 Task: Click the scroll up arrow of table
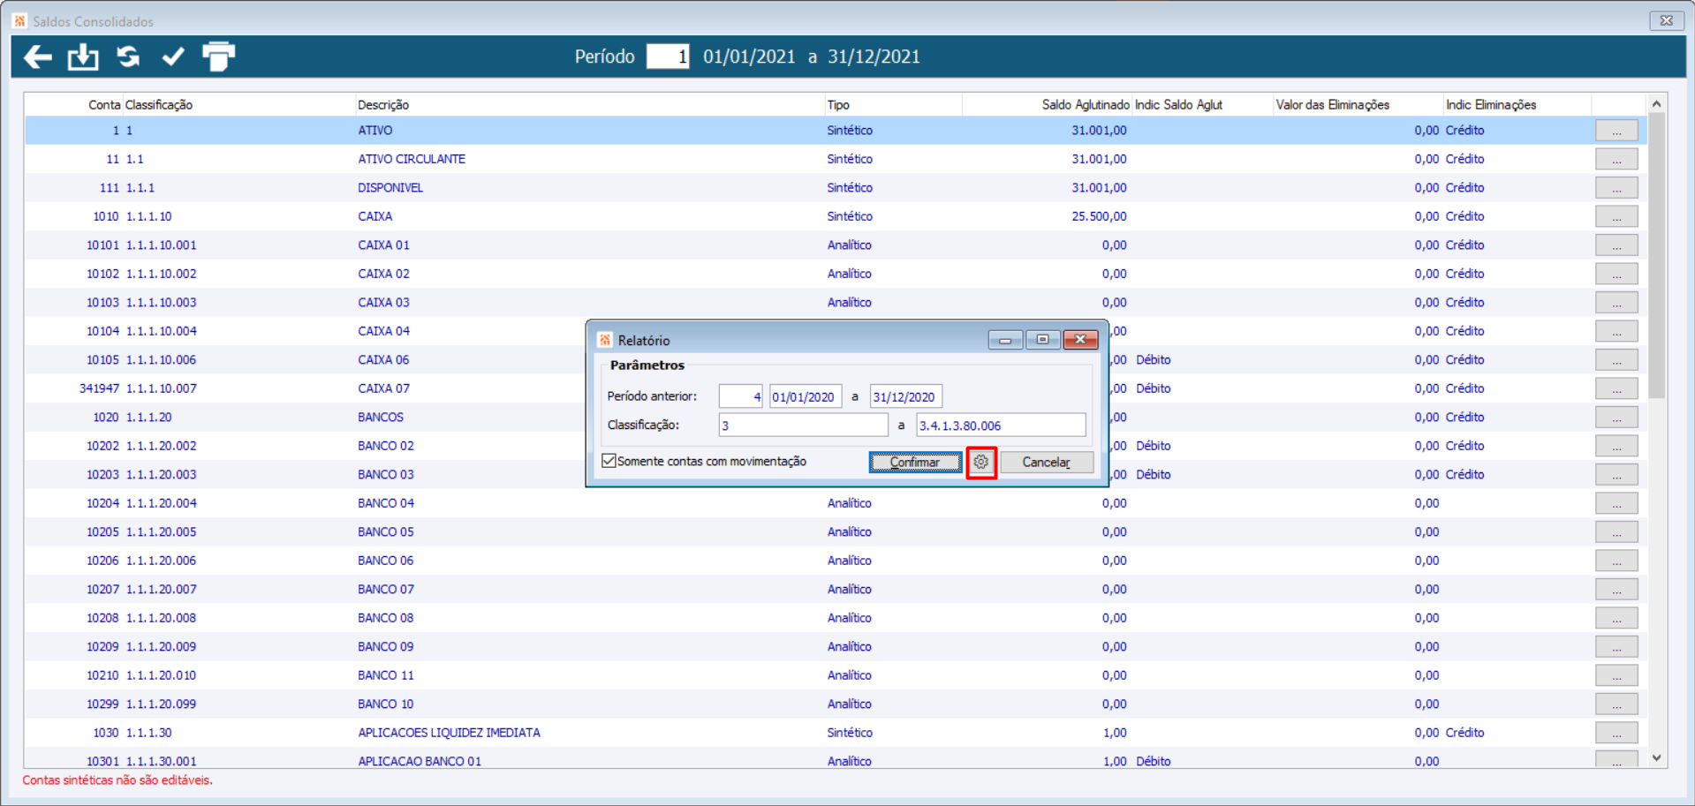point(1657,104)
